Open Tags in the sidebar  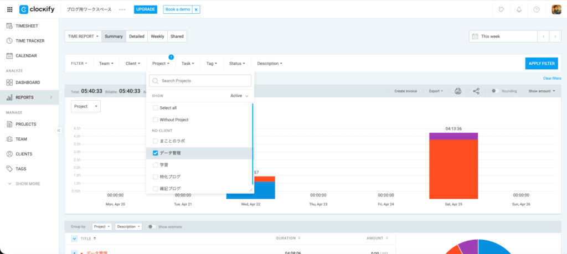21,169
